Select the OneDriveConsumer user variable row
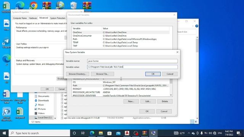Viewport: 244px width, 137px height. click(x=120, y=36)
